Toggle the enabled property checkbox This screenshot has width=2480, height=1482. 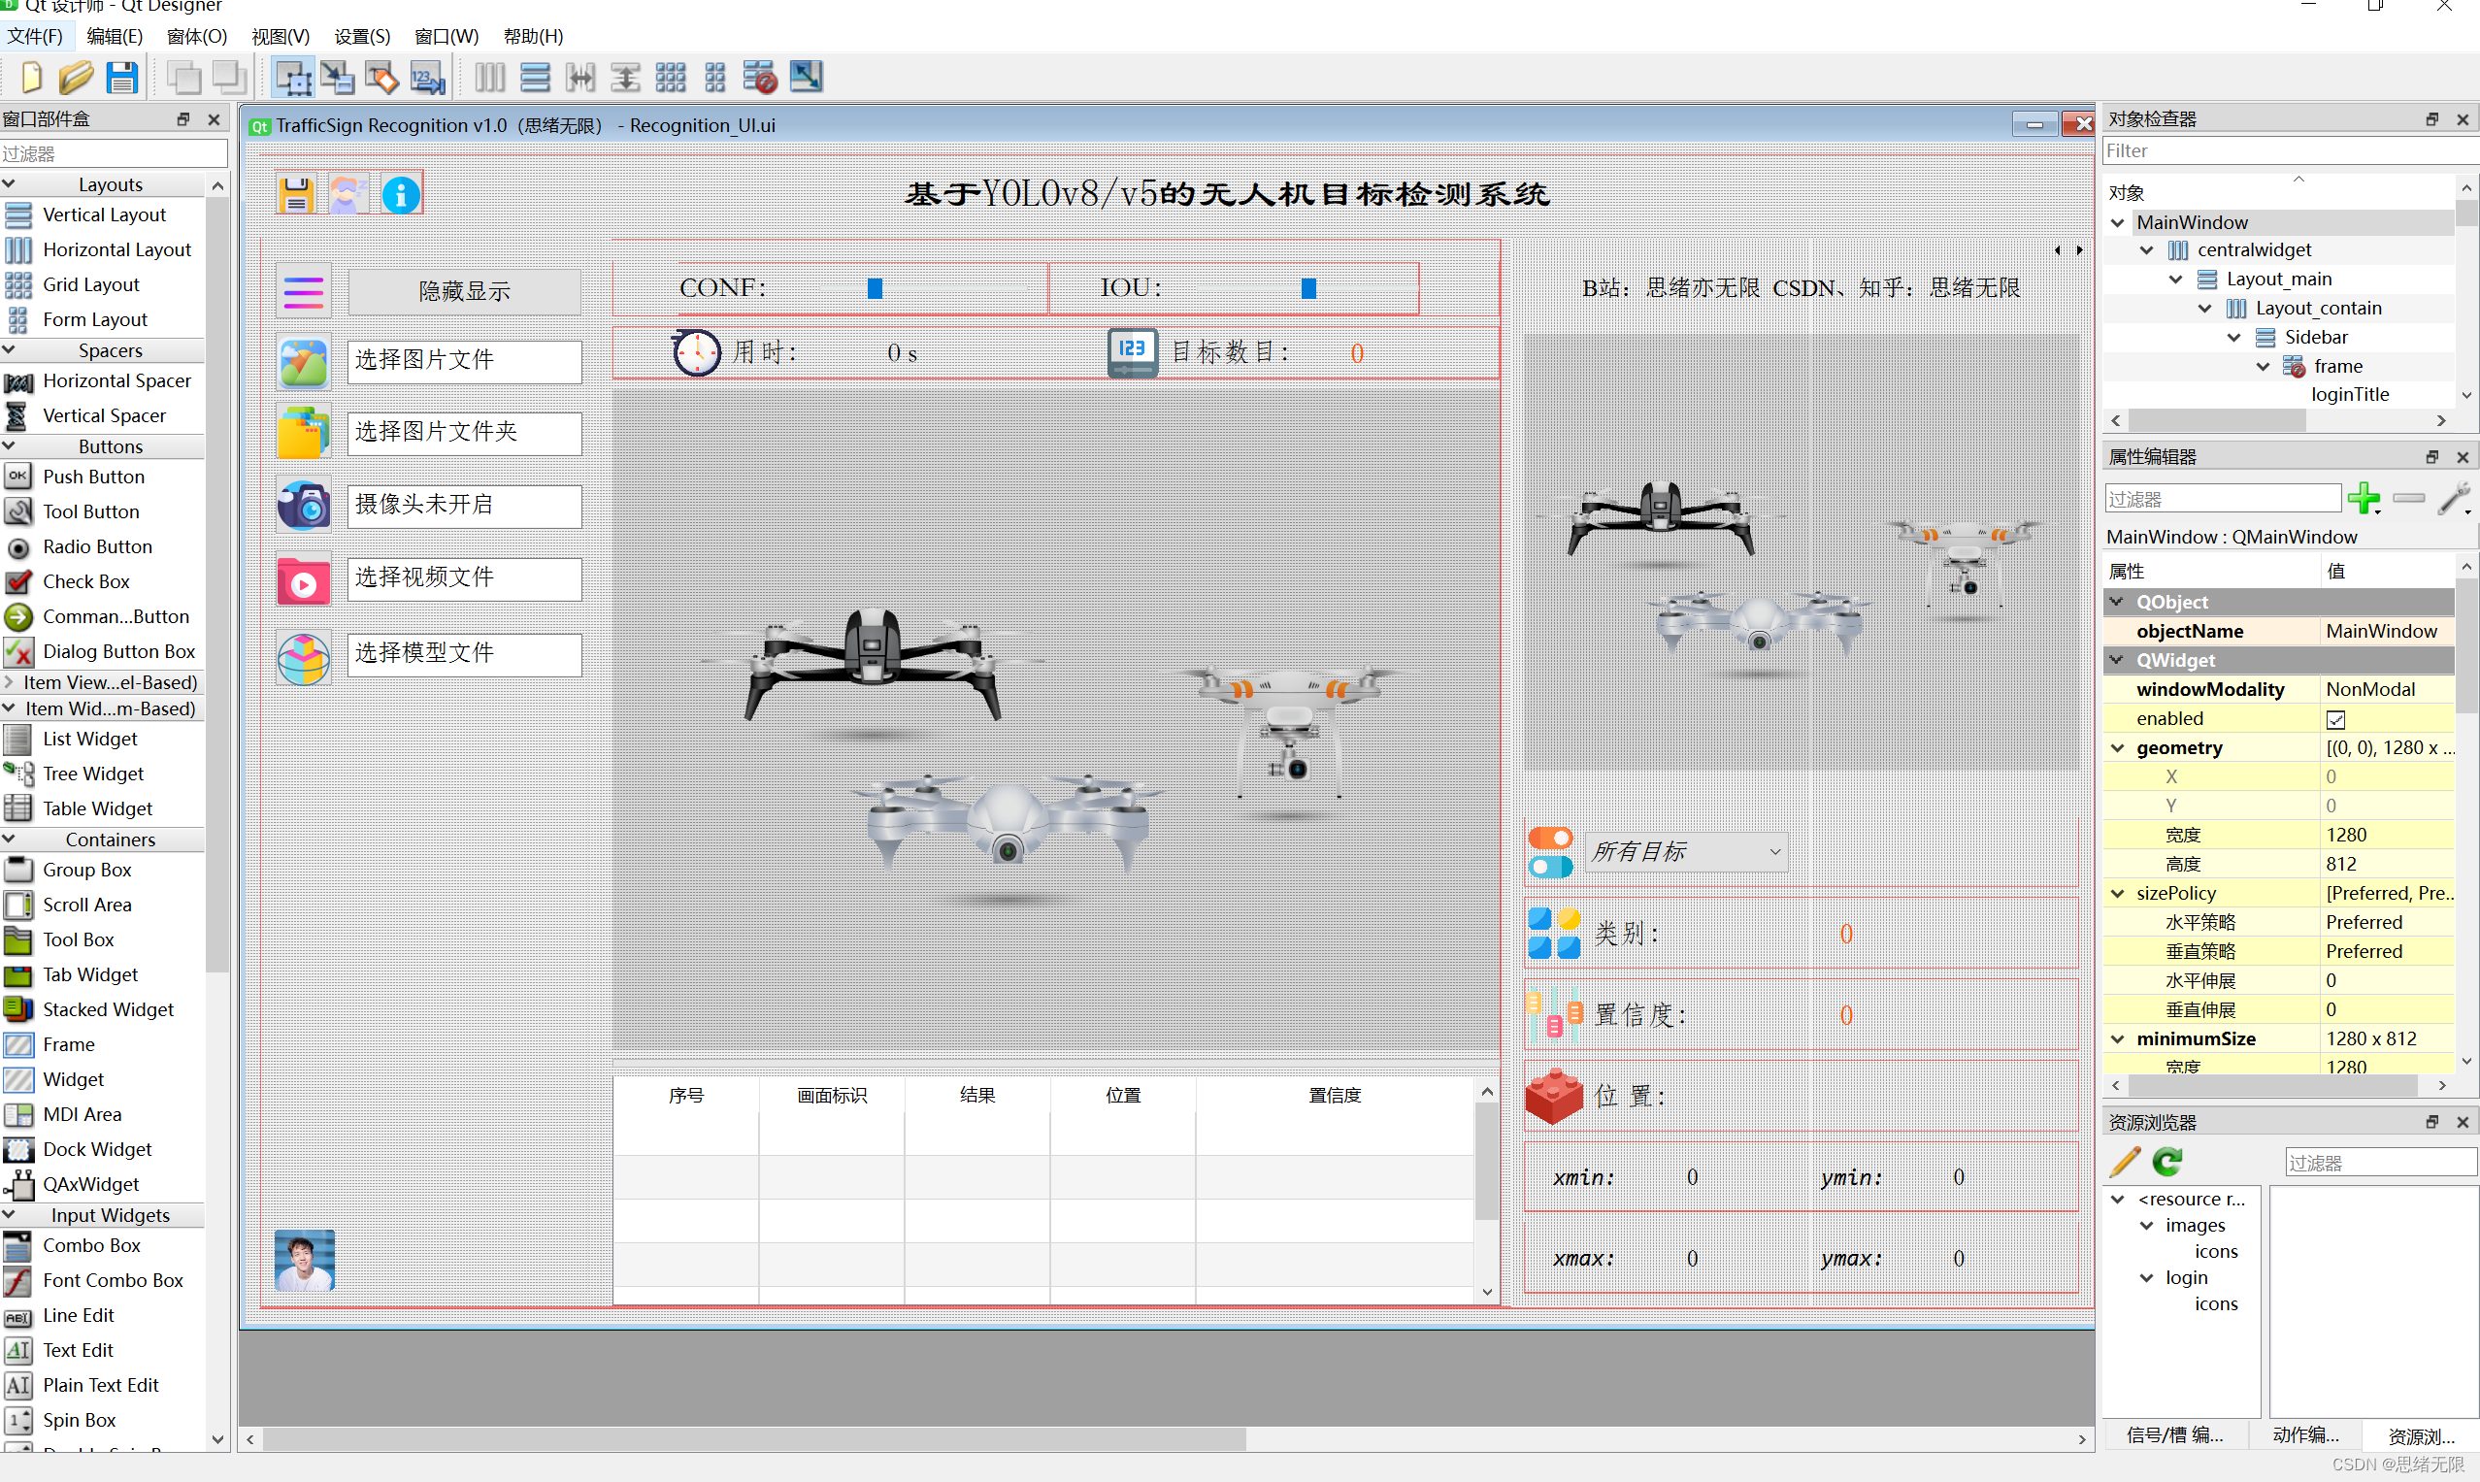[x=2335, y=719]
